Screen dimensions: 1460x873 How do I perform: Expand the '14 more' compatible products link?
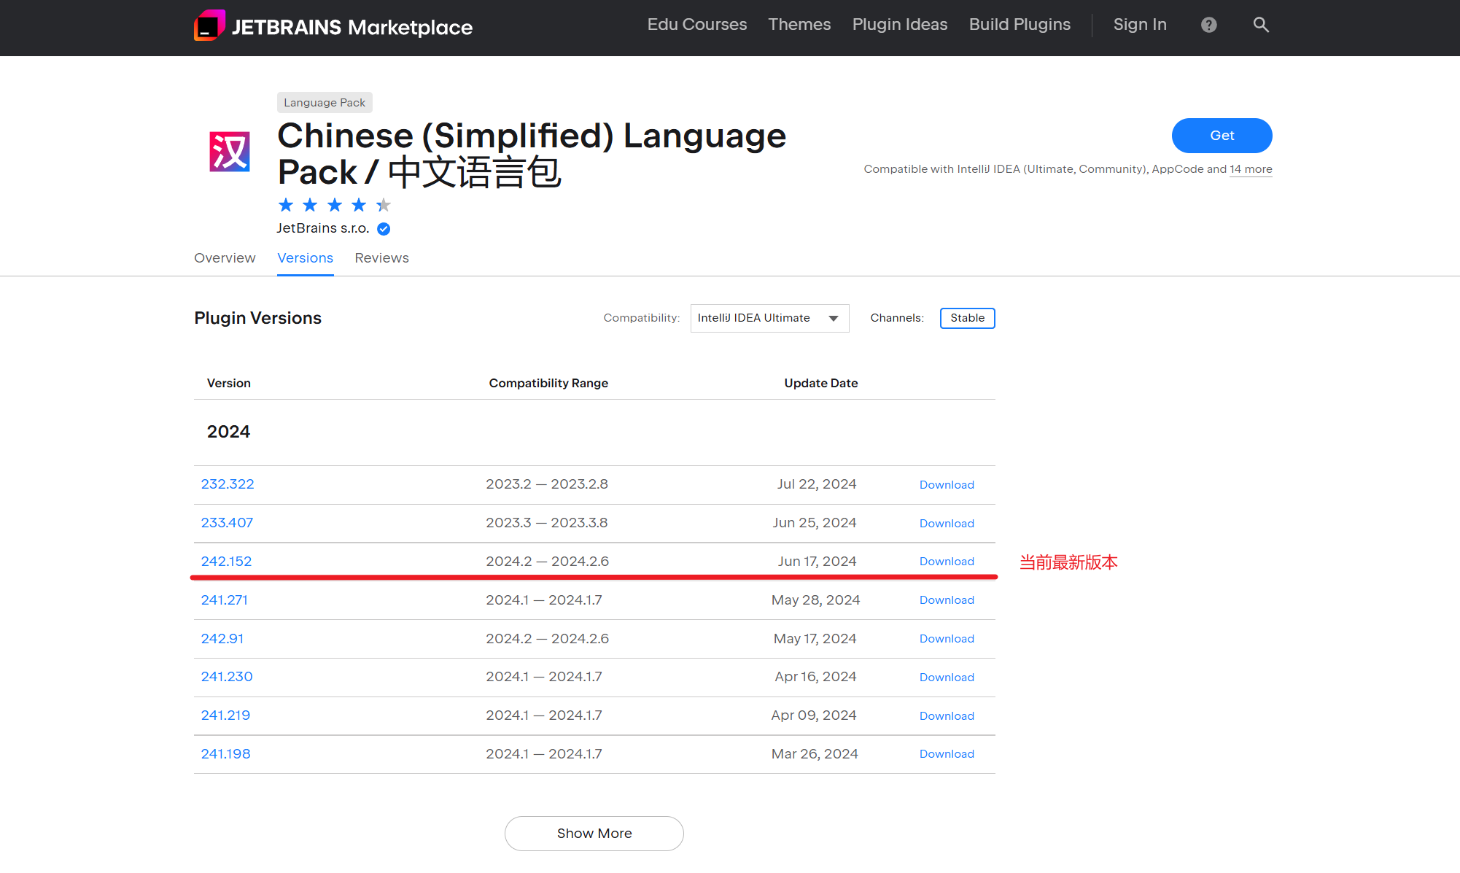coord(1251,169)
